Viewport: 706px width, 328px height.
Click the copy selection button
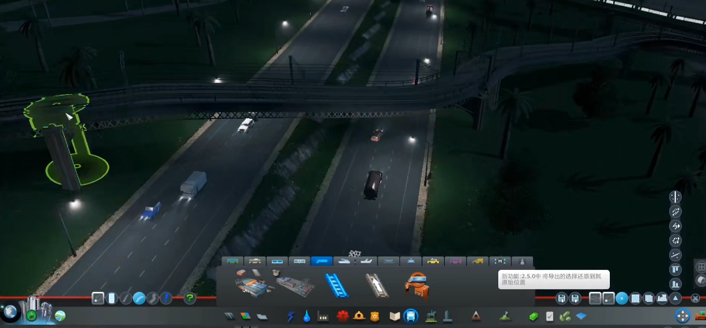point(649,298)
